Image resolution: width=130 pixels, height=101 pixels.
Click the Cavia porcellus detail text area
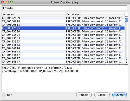[x=65, y=79]
